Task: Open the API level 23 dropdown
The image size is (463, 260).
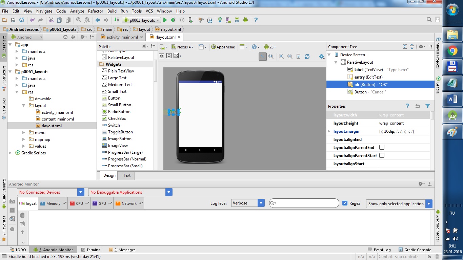Action: point(270,47)
